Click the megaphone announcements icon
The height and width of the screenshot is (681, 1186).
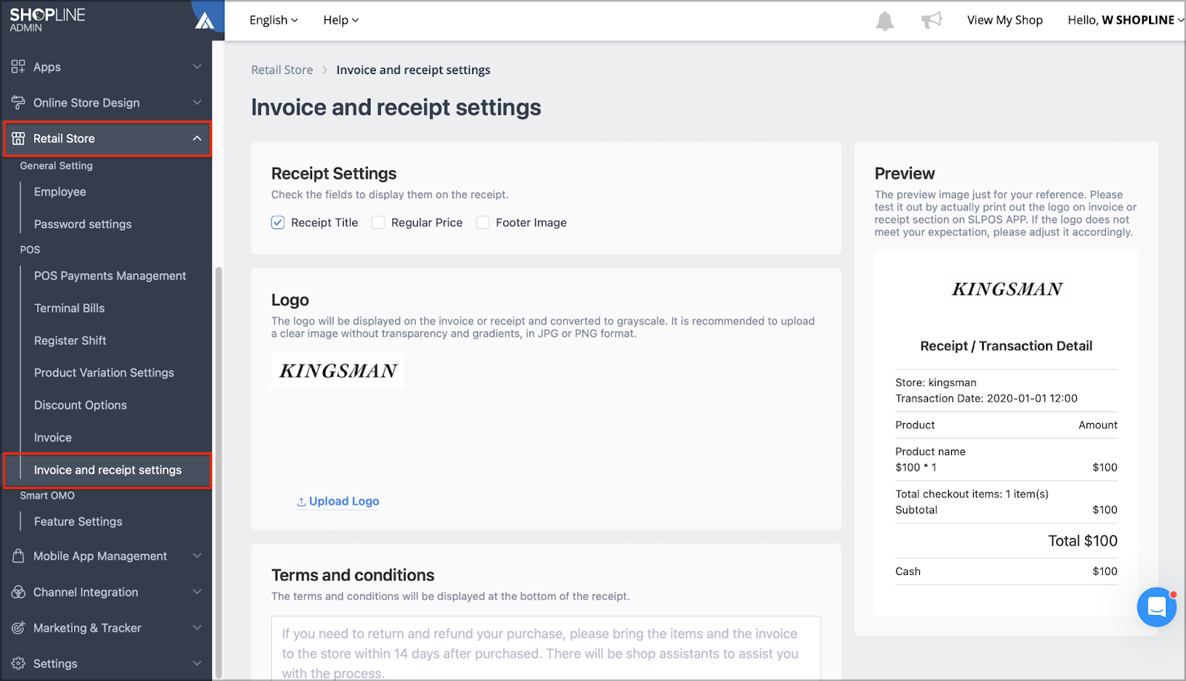click(x=932, y=20)
